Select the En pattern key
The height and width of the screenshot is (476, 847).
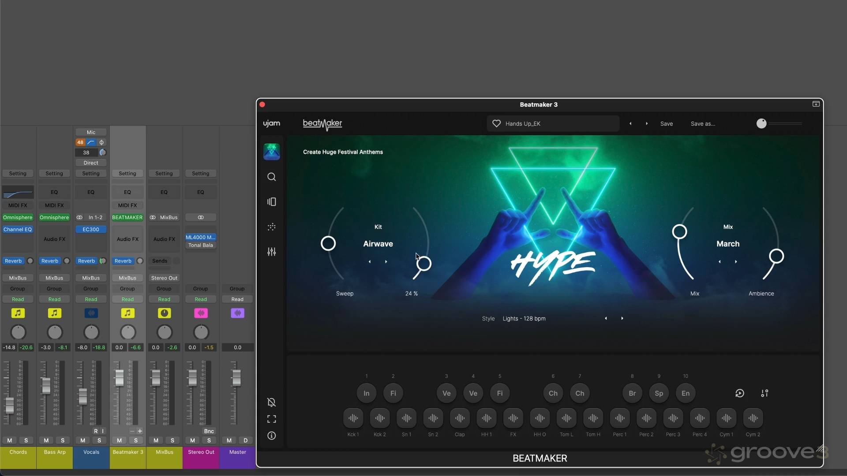tap(686, 393)
